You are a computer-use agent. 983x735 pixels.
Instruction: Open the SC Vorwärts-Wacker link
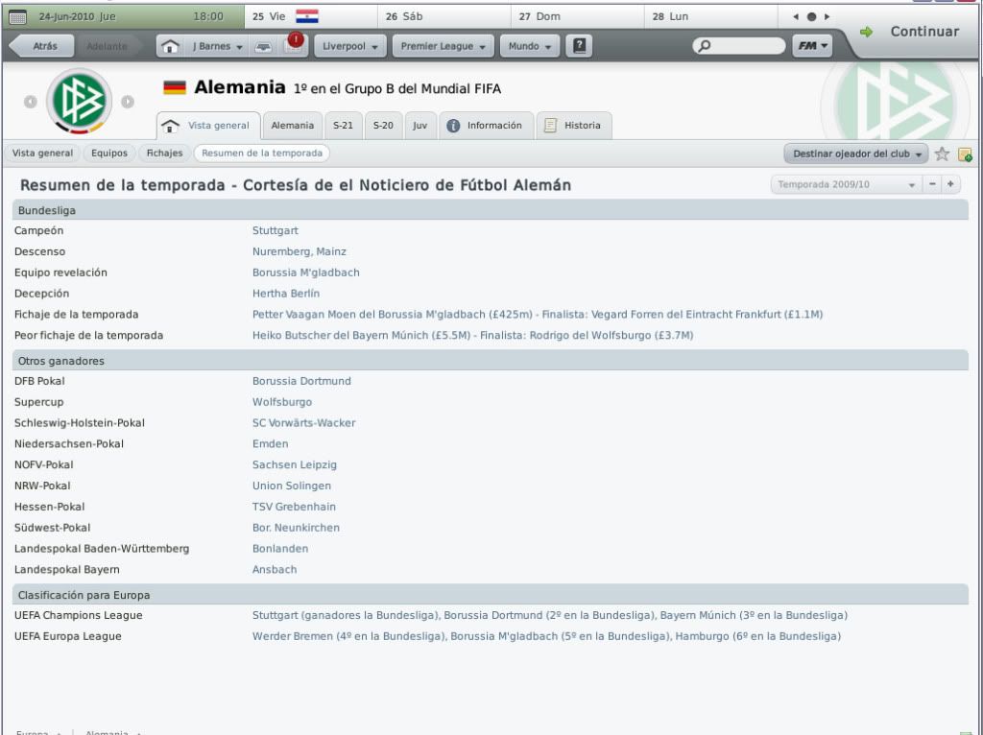pyautogui.click(x=304, y=423)
